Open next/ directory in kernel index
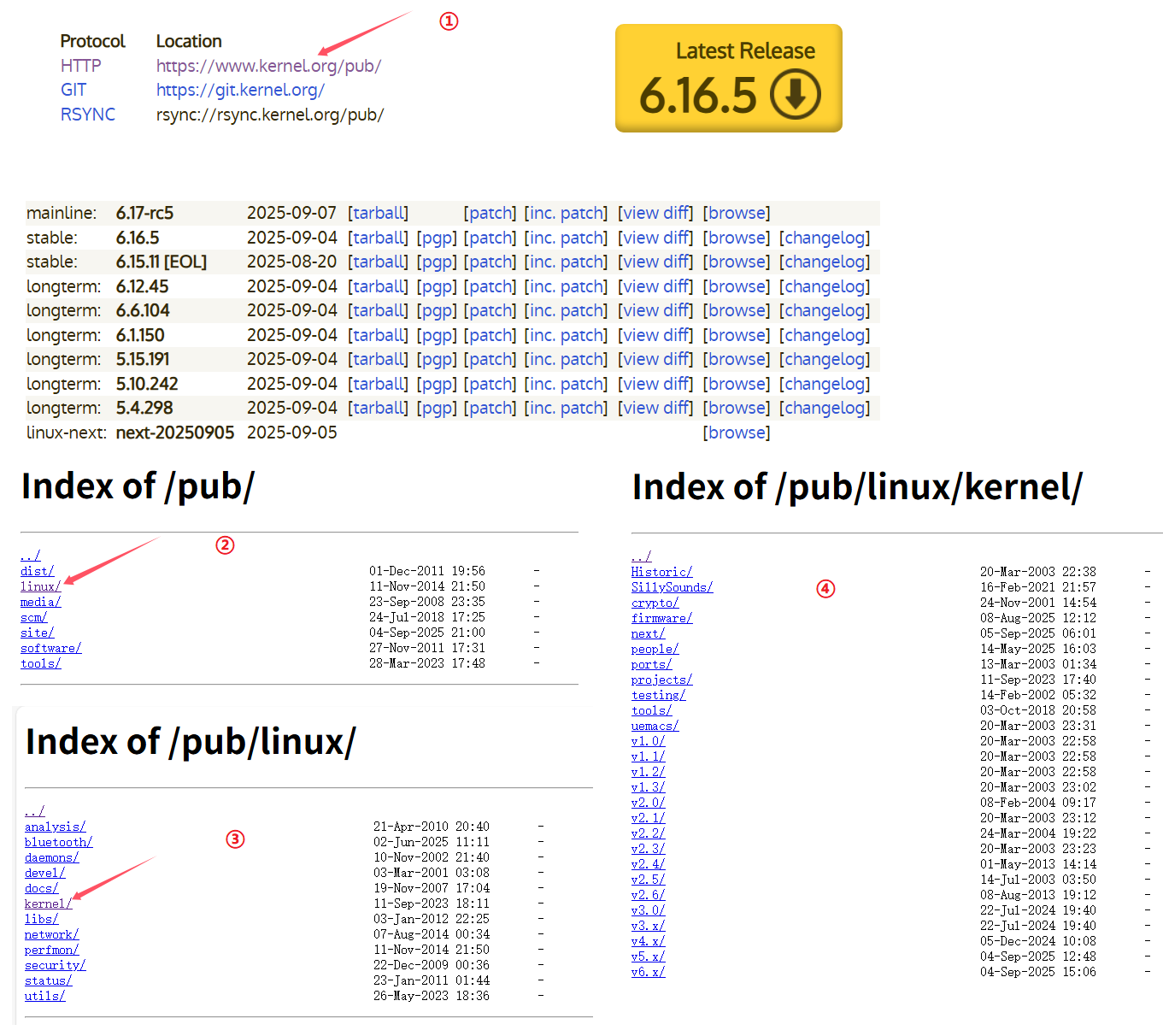This screenshot has height=1036, width=1163. point(648,633)
